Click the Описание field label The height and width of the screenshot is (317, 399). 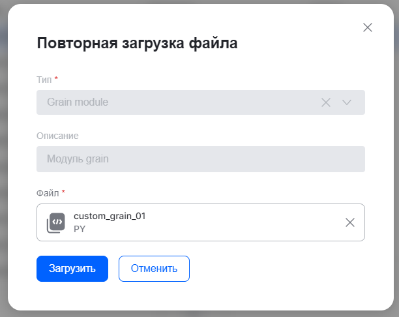point(57,136)
